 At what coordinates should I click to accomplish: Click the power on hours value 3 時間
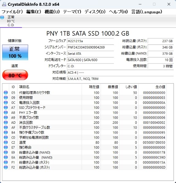(161, 66)
